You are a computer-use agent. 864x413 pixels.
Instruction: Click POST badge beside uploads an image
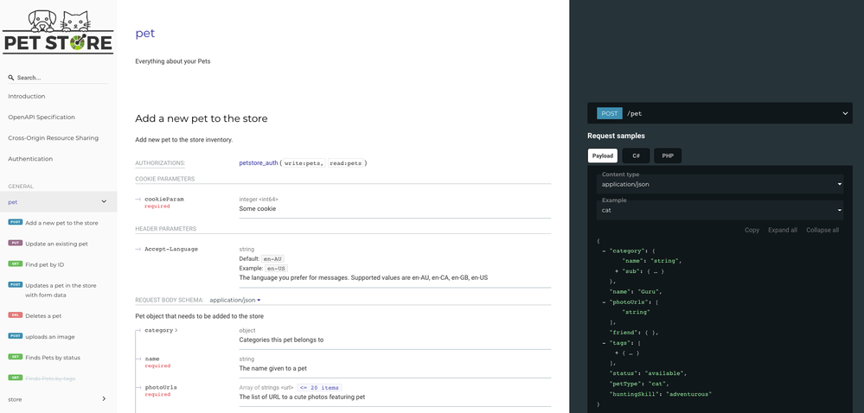point(16,336)
